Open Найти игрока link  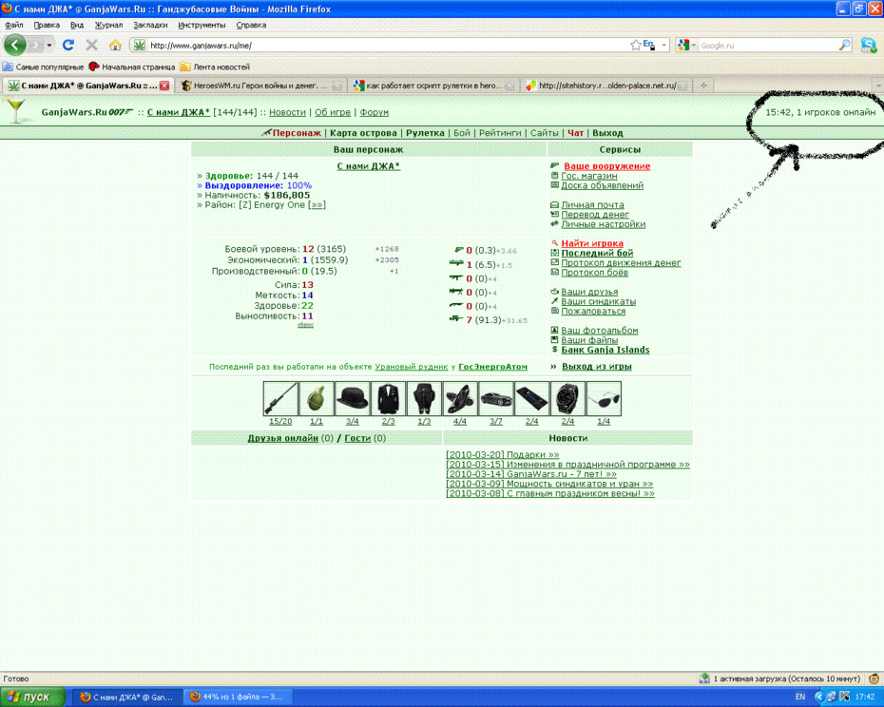point(592,243)
